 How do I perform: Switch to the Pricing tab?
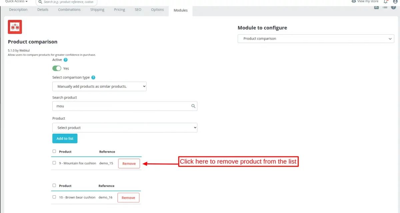(x=119, y=10)
